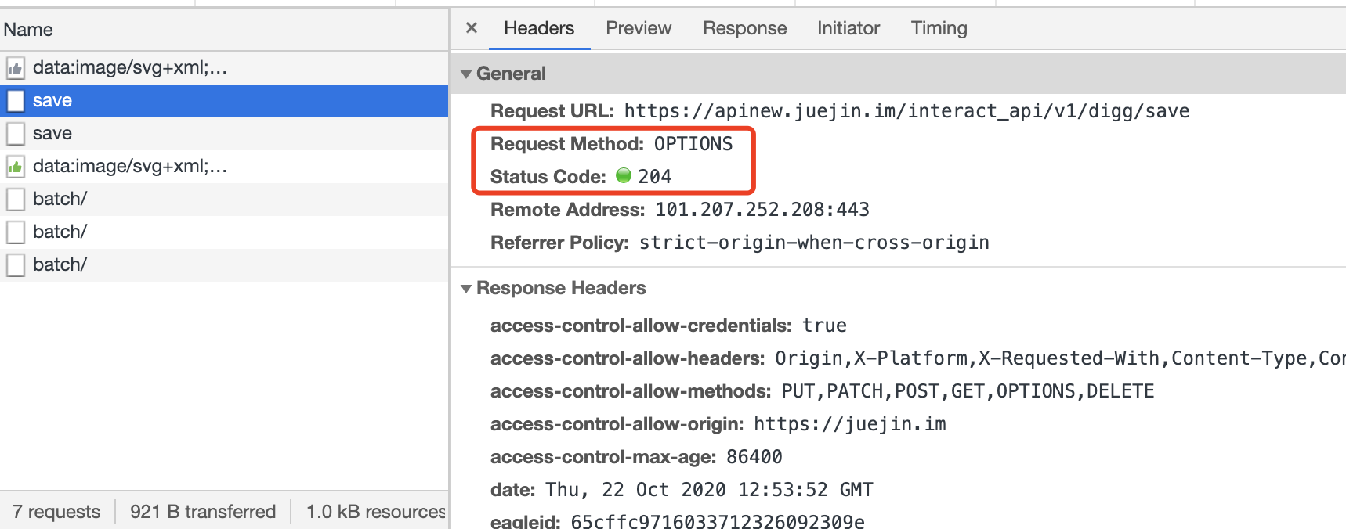The width and height of the screenshot is (1346, 529).
Task: Click the strict-origin-when-cross-origin referrer policy
Action: tap(814, 243)
